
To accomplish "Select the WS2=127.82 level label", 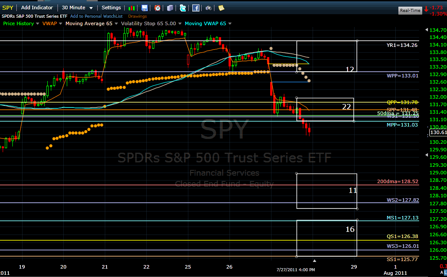I will coord(403,200).
